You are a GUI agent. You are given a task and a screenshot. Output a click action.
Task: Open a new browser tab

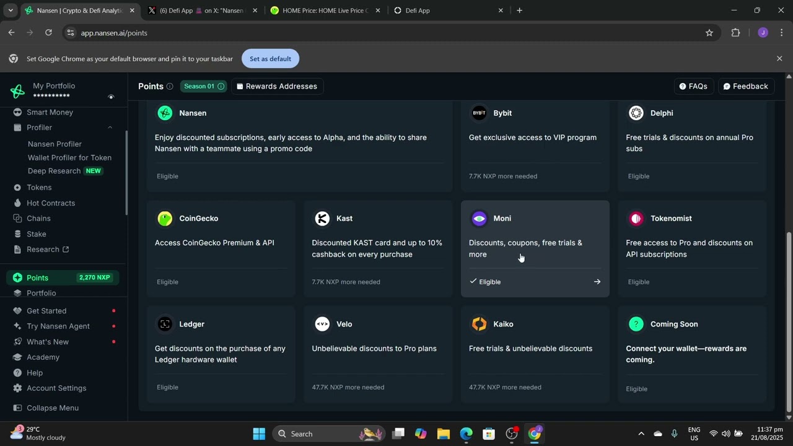(x=519, y=11)
